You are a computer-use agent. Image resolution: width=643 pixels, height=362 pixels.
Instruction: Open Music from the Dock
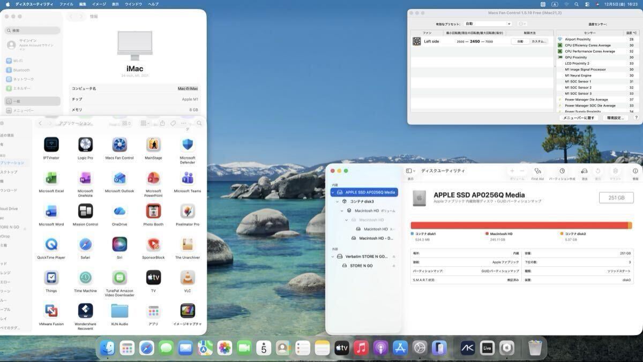click(361, 348)
